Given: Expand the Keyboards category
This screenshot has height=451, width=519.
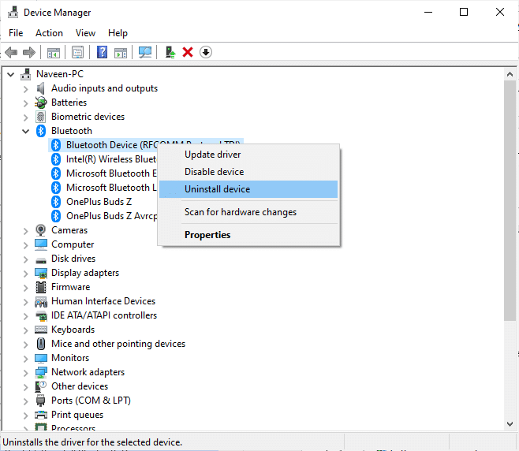Looking at the screenshot, I should pyautogui.click(x=26, y=330).
